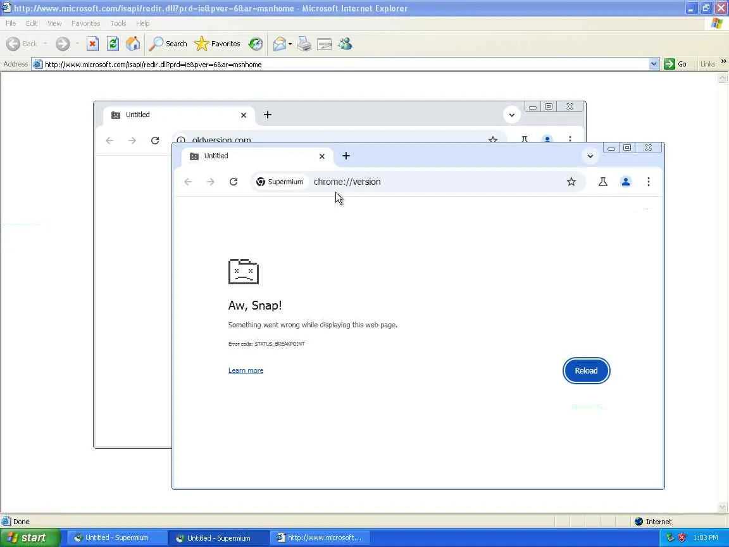729x547 pixels.
Task: Select the Untitled tab in front Supermium window
Action: pos(256,156)
